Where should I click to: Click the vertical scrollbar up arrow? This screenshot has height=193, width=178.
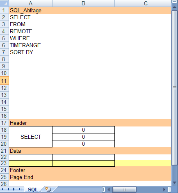(x=174, y=7)
